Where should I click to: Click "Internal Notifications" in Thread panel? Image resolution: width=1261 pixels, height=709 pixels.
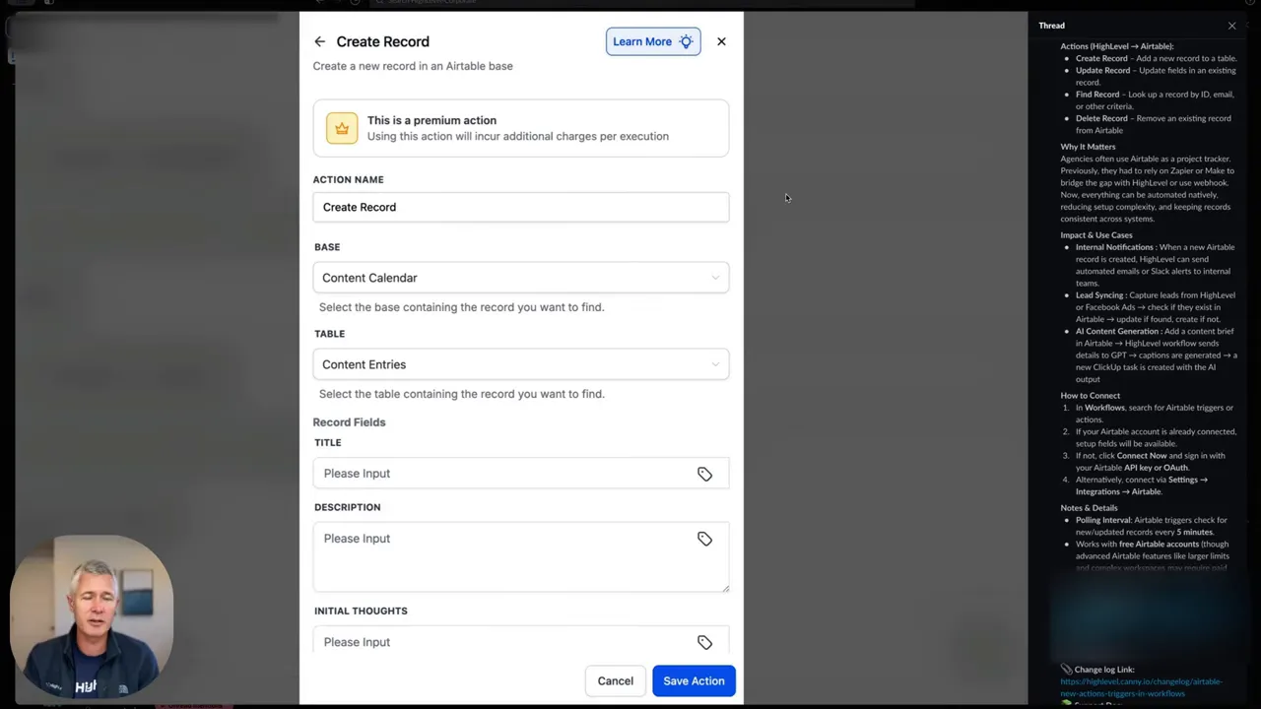[x=1114, y=247]
